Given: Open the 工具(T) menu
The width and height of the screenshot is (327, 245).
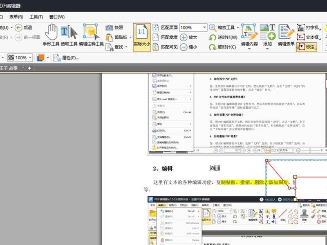Looking at the screenshot, I should coord(36,17).
